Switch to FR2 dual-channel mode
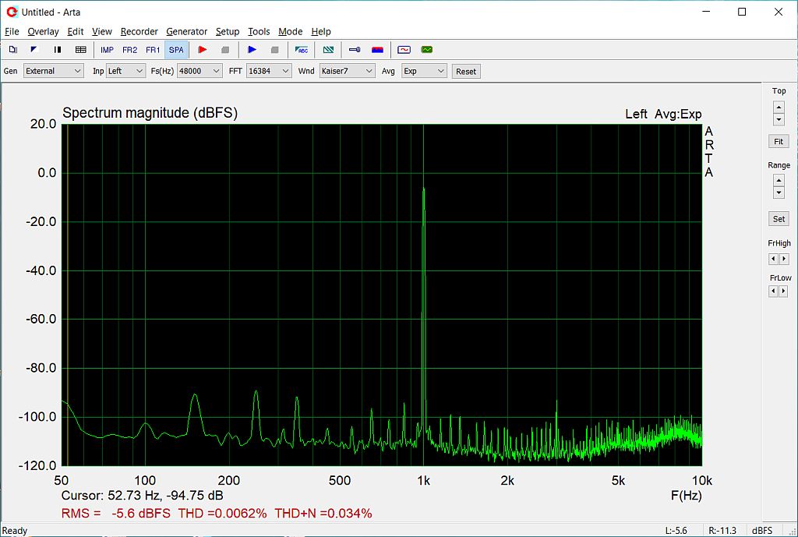Screen dimensions: 798x537 [130, 50]
